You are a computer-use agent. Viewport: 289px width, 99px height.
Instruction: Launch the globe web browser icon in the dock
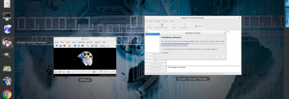click(x=7, y=29)
